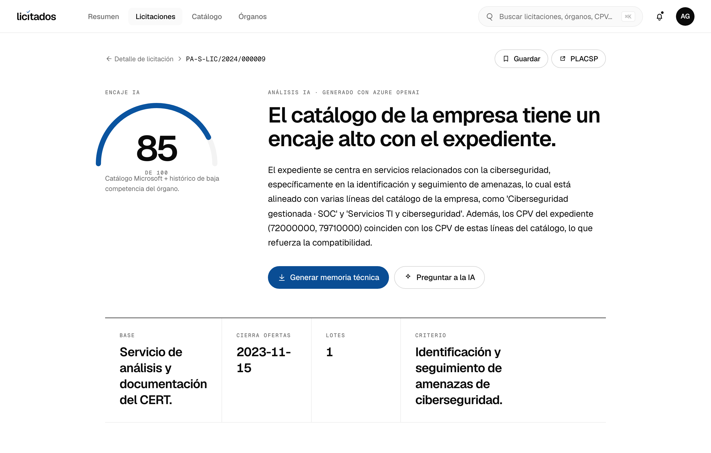This screenshot has width=711, height=453.
Task: Click the Guardar button
Action: [x=521, y=59]
